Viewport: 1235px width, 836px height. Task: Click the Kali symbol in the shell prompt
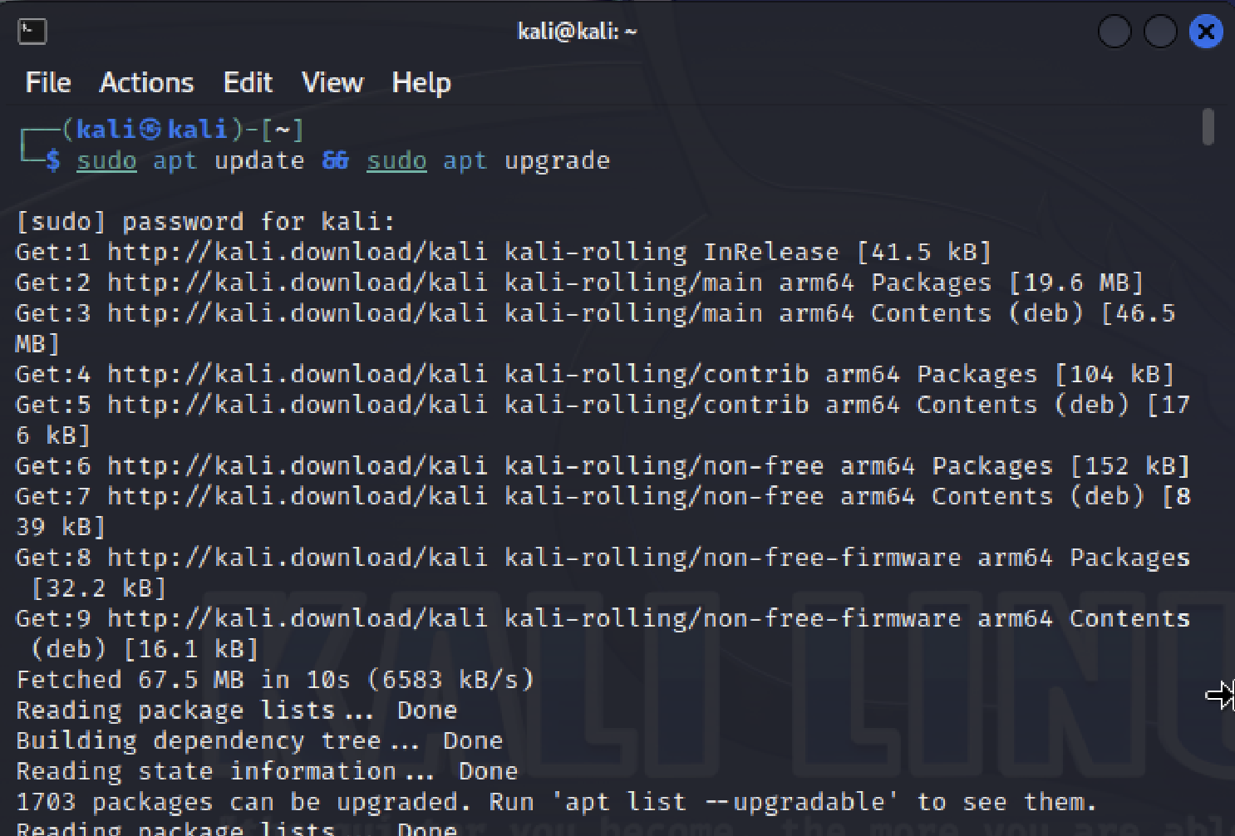coord(150,130)
